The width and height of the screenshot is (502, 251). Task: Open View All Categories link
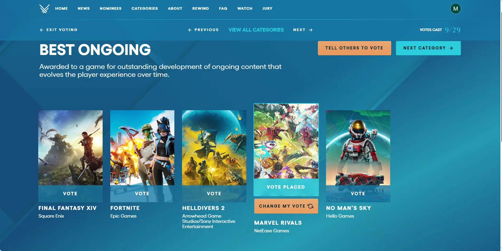click(256, 30)
